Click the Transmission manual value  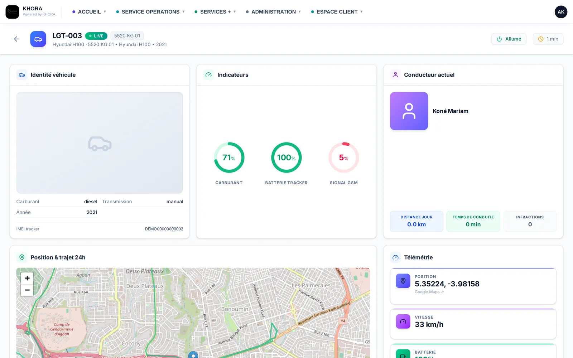pyautogui.click(x=175, y=202)
